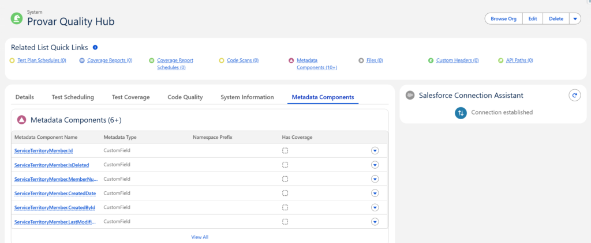Click the Metadata Component Name column header

tap(46, 138)
